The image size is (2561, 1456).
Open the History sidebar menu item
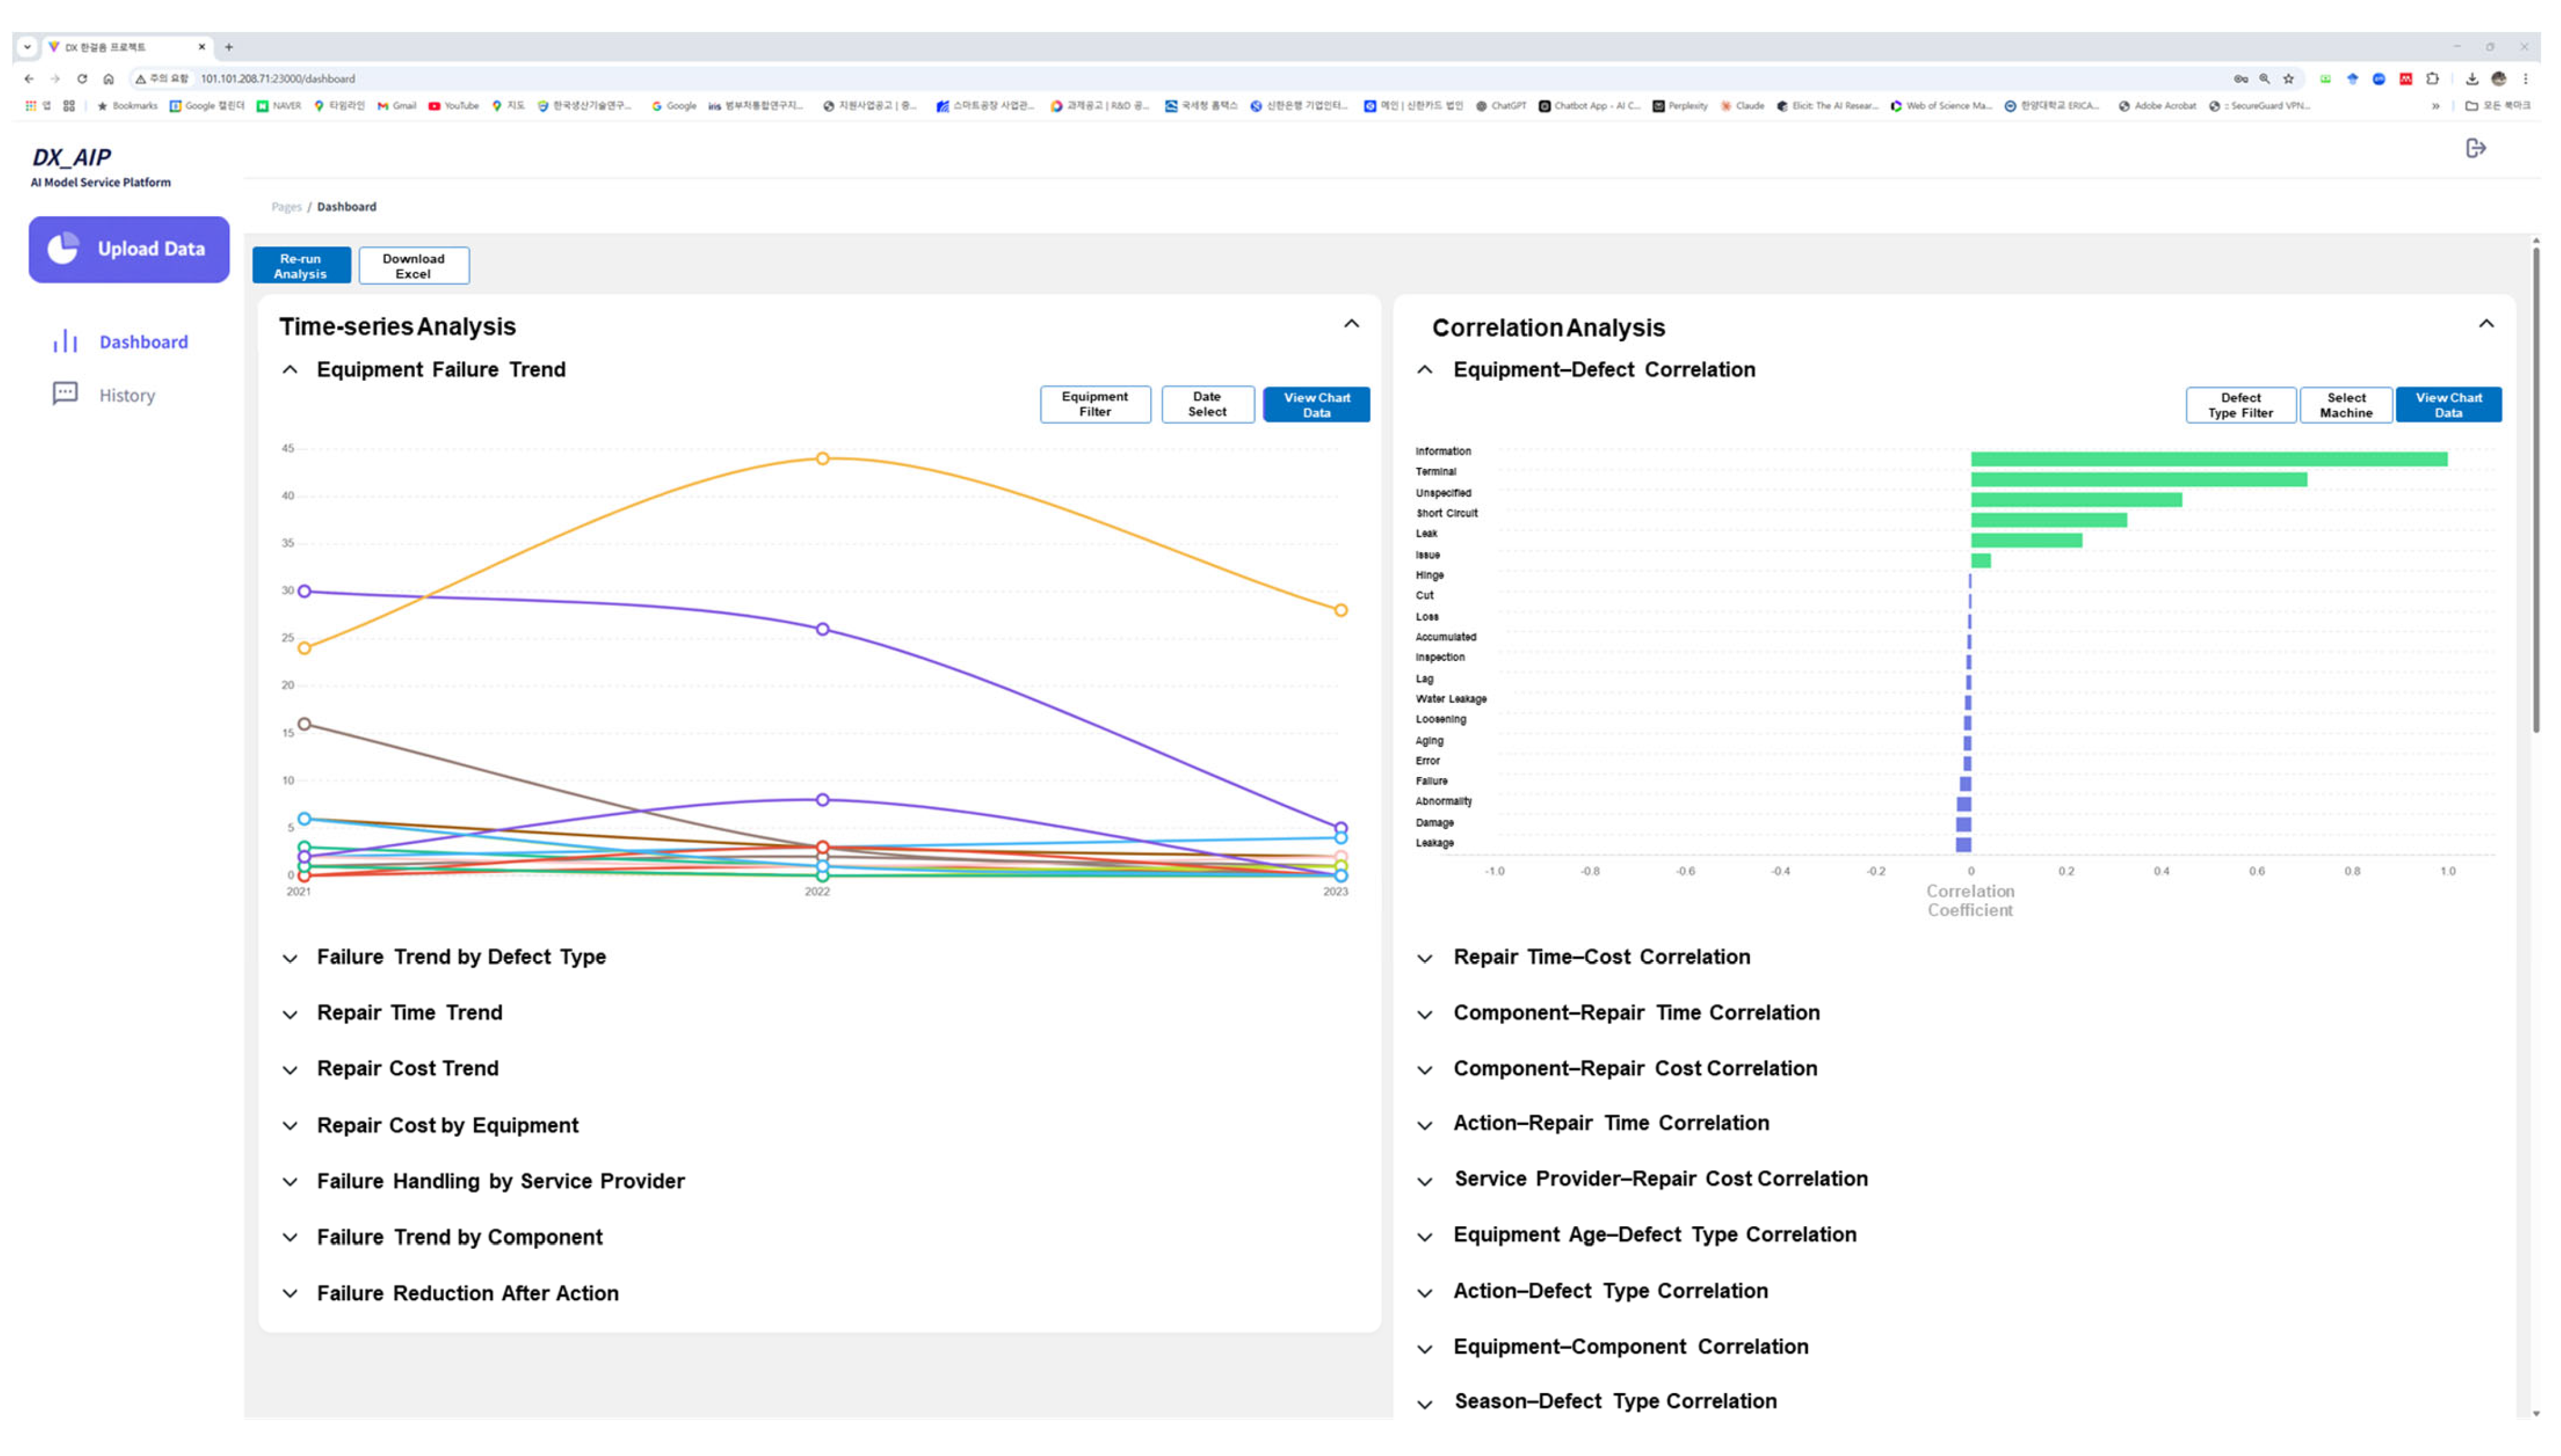click(104, 395)
